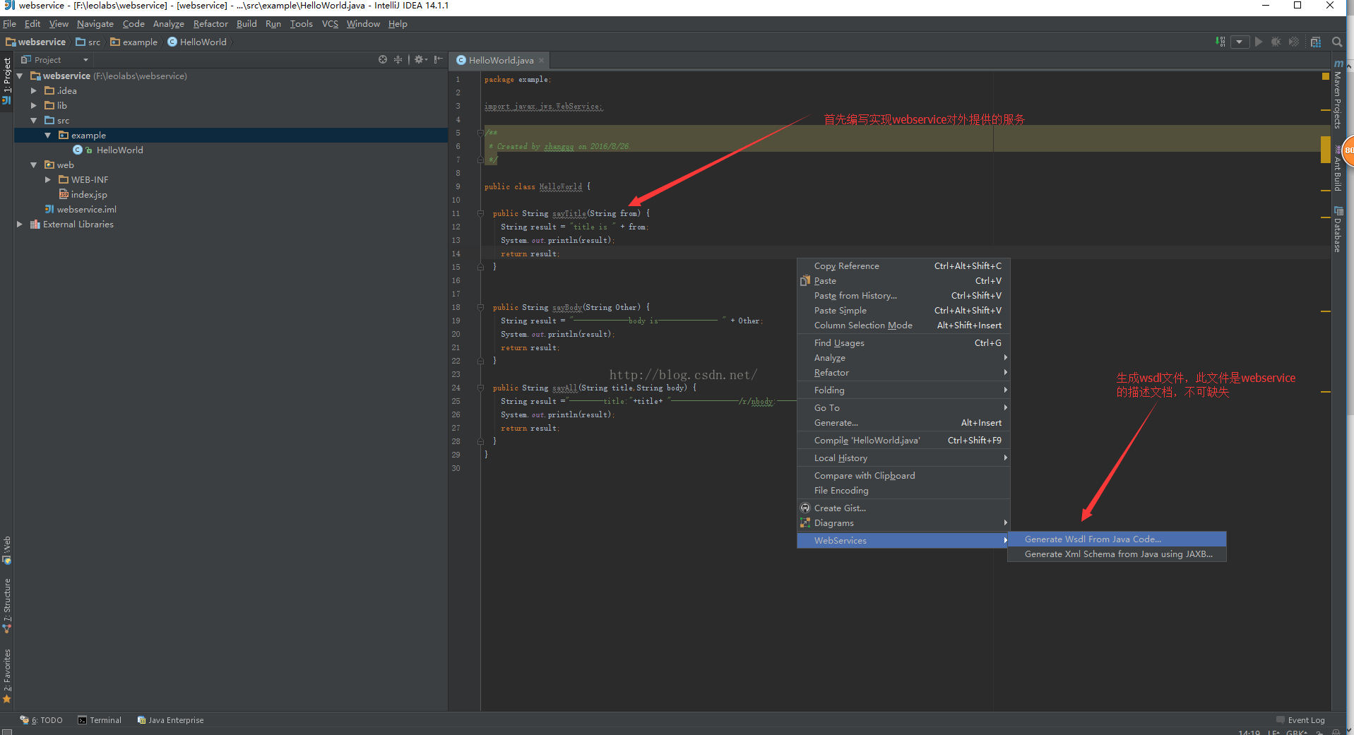Screen dimensions: 1354x735
Task: Open the 7: Structure side tool tab
Action: click(7, 606)
